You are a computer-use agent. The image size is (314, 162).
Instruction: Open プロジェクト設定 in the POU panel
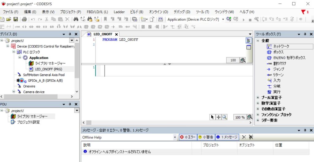tap(28, 122)
